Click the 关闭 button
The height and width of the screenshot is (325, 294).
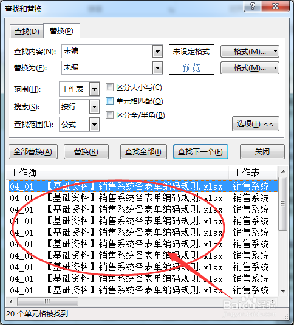click(x=262, y=152)
